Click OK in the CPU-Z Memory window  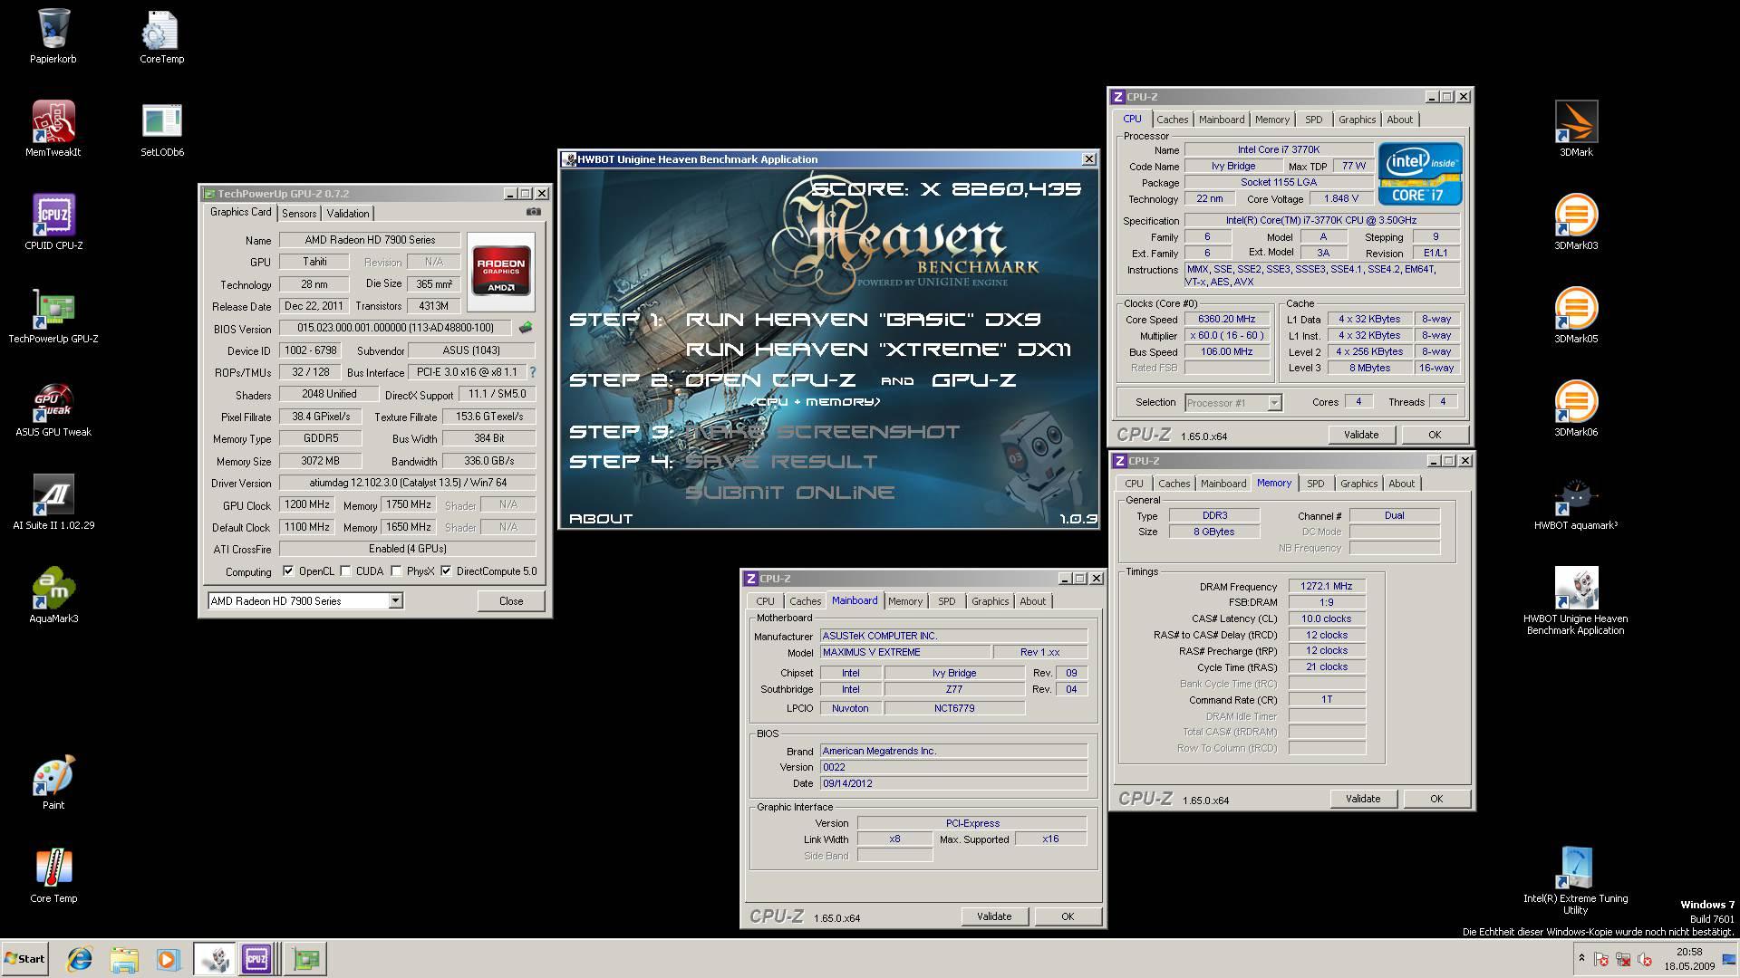(x=1436, y=799)
